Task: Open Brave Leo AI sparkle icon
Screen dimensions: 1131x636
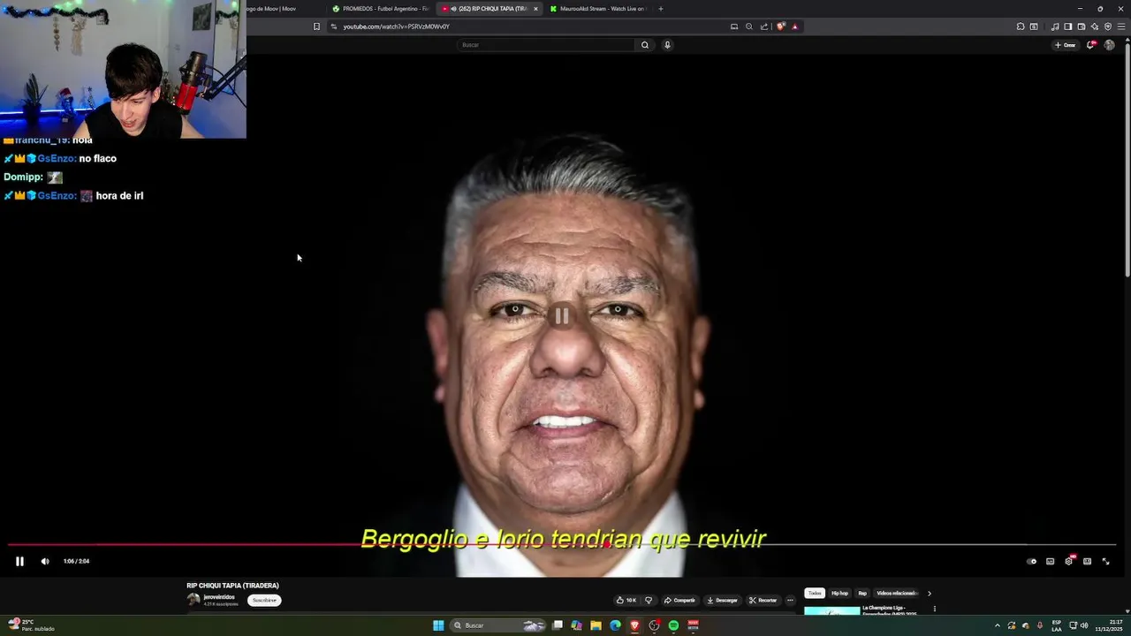Action: (1095, 26)
